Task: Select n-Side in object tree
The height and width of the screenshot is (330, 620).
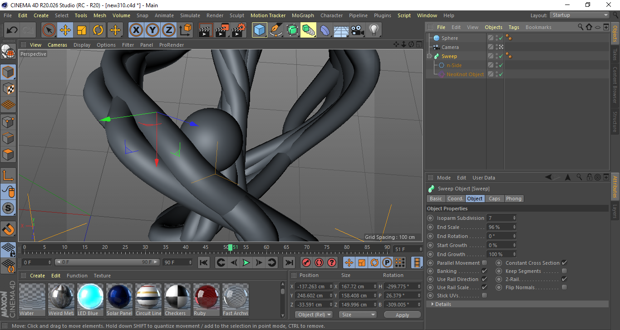Action: pos(454,65)
